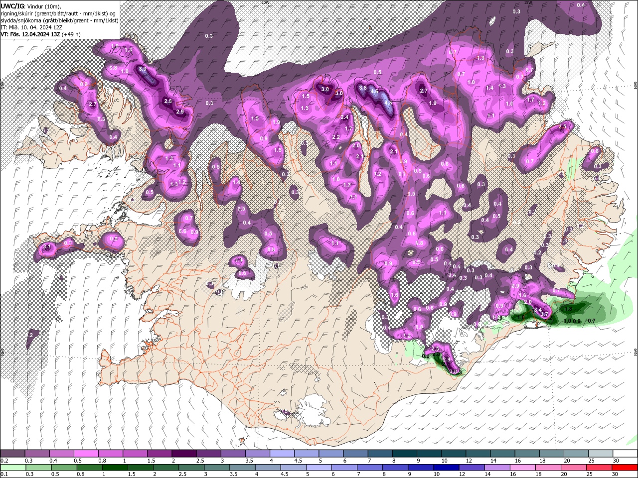Select lower scale light purple swatch 14 to 16
Viewport: 638px width, 478px height.
pos(496,468)
